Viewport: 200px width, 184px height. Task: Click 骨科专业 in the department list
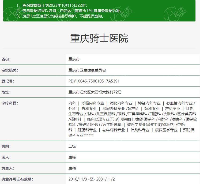(89, 108)
